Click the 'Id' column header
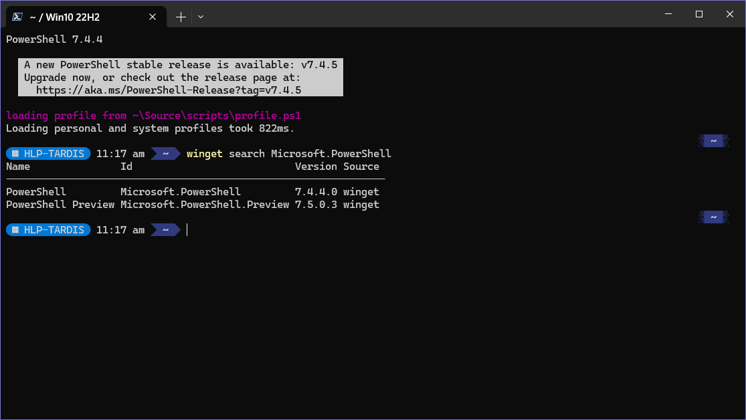Image resolution: width=746 pixels, height=420 pixels. [x=126, y=167]
